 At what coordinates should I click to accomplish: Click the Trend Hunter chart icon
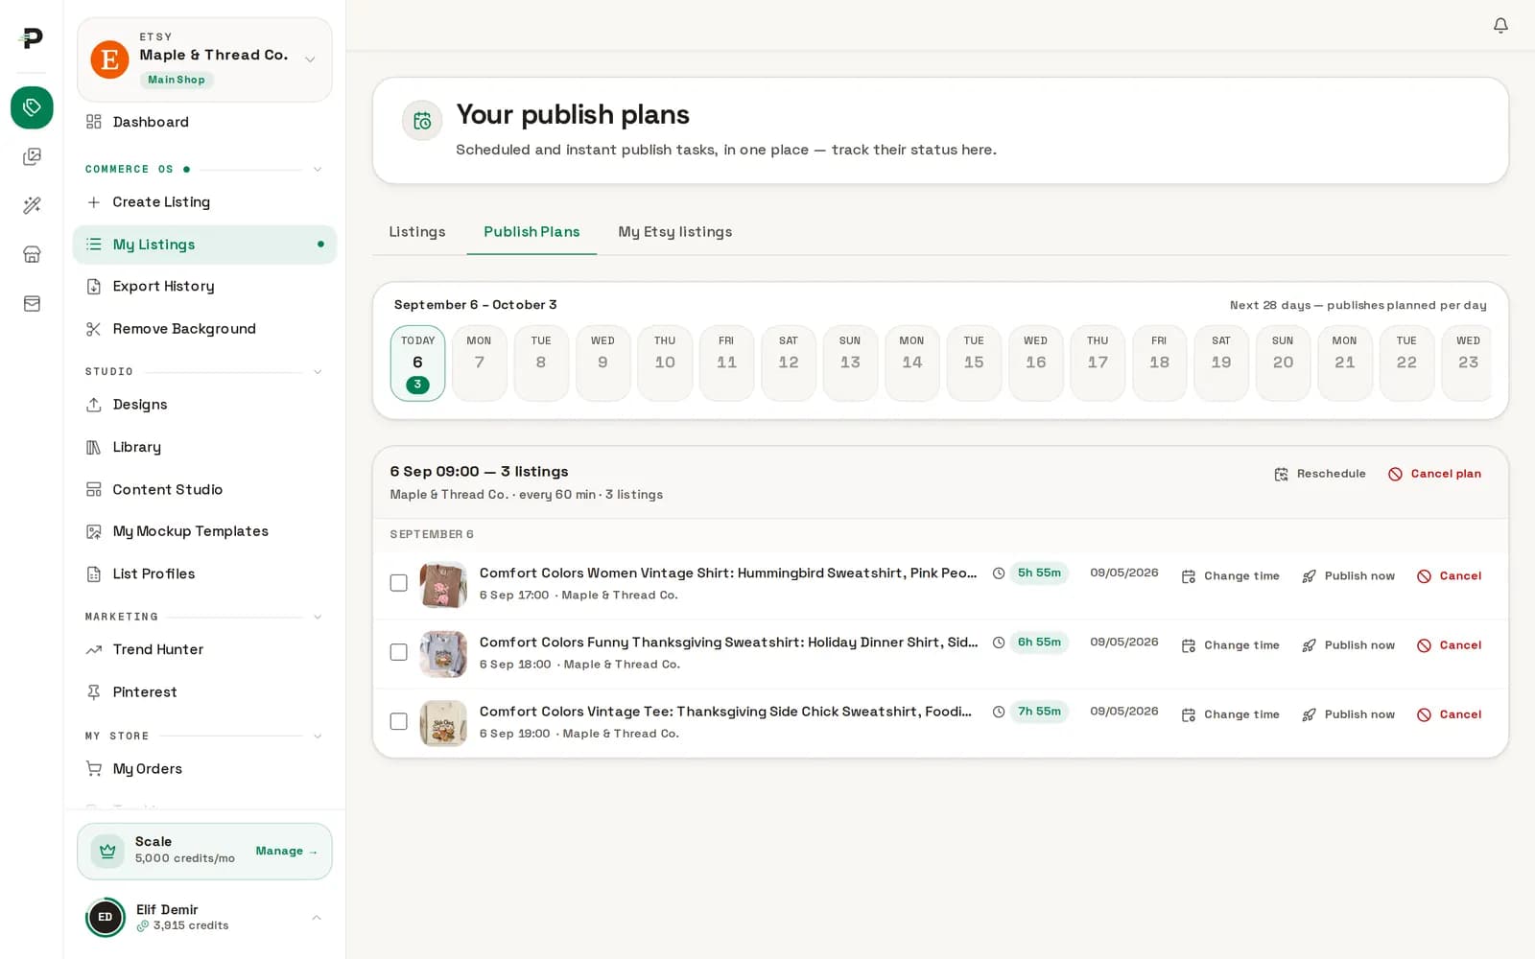(93, 650)
